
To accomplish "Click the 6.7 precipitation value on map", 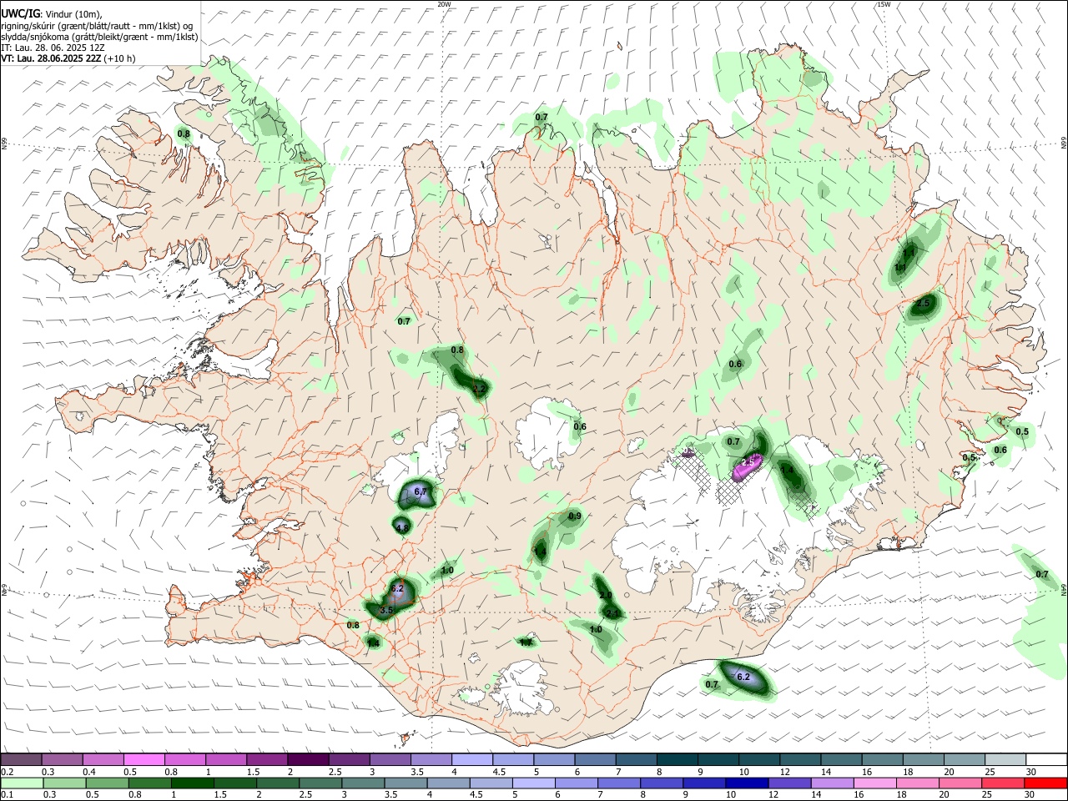I will (421, 492).
